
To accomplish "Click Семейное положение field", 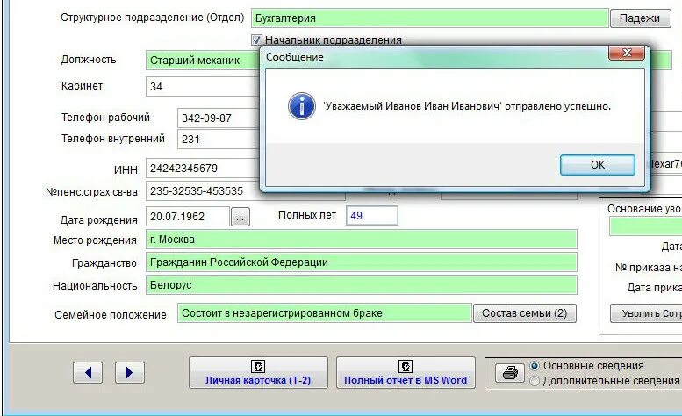I will (325, 313).
